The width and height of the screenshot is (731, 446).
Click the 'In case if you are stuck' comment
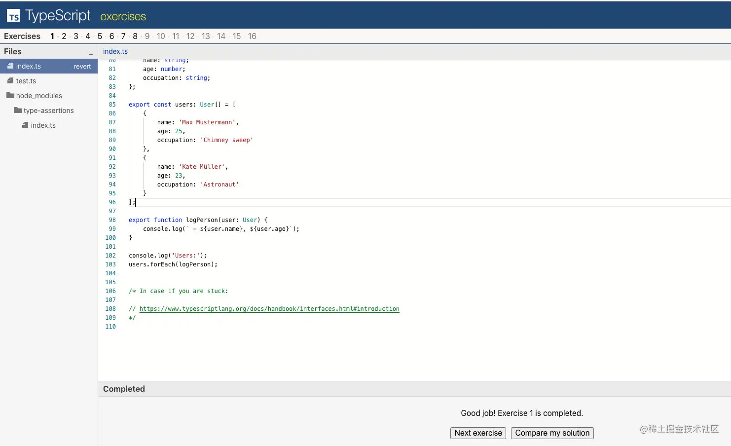(x=179, y=291)
